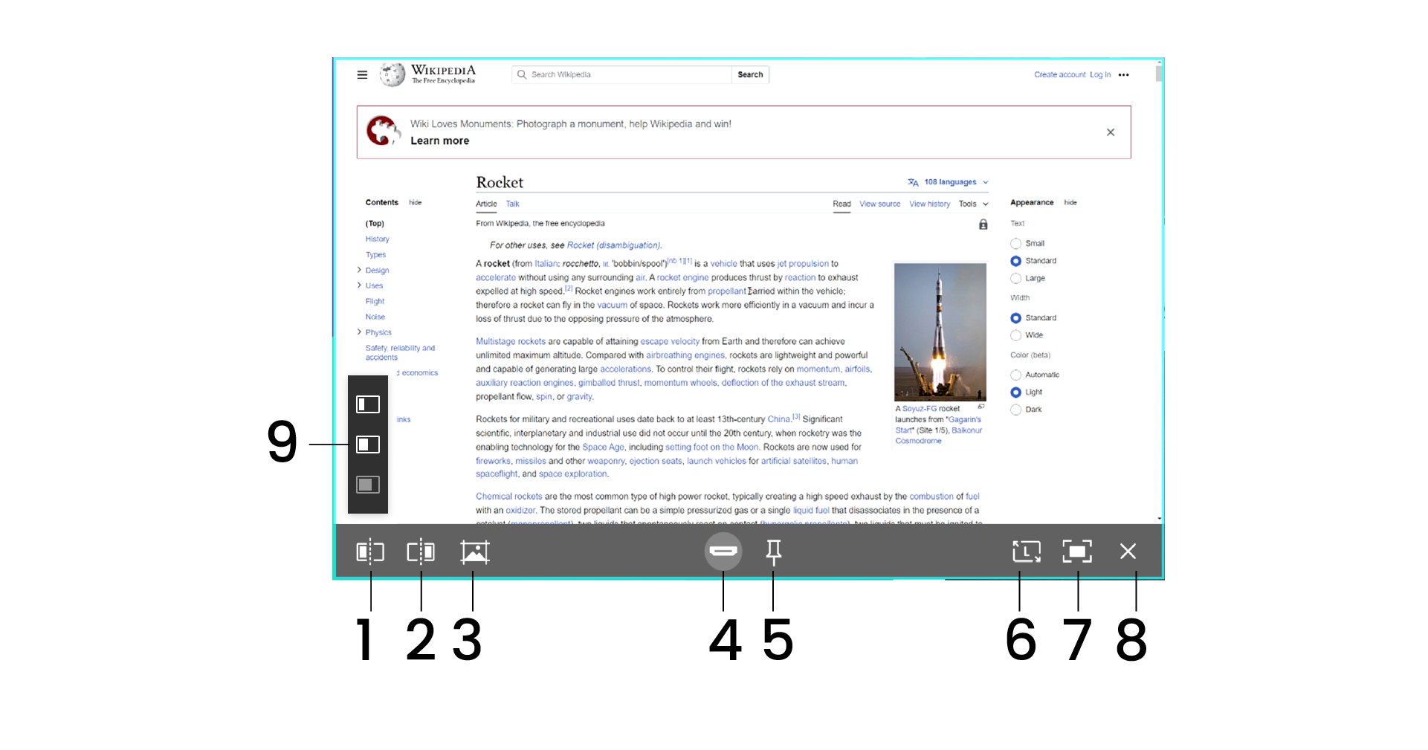The width and height of the screenshot is (1428, 750).
Task: Select the Small text size option
Action: click(x=1015, y=244)
